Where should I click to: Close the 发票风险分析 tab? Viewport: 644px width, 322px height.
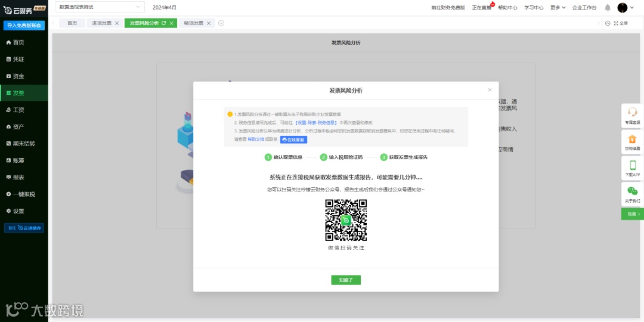pos(171,23)
